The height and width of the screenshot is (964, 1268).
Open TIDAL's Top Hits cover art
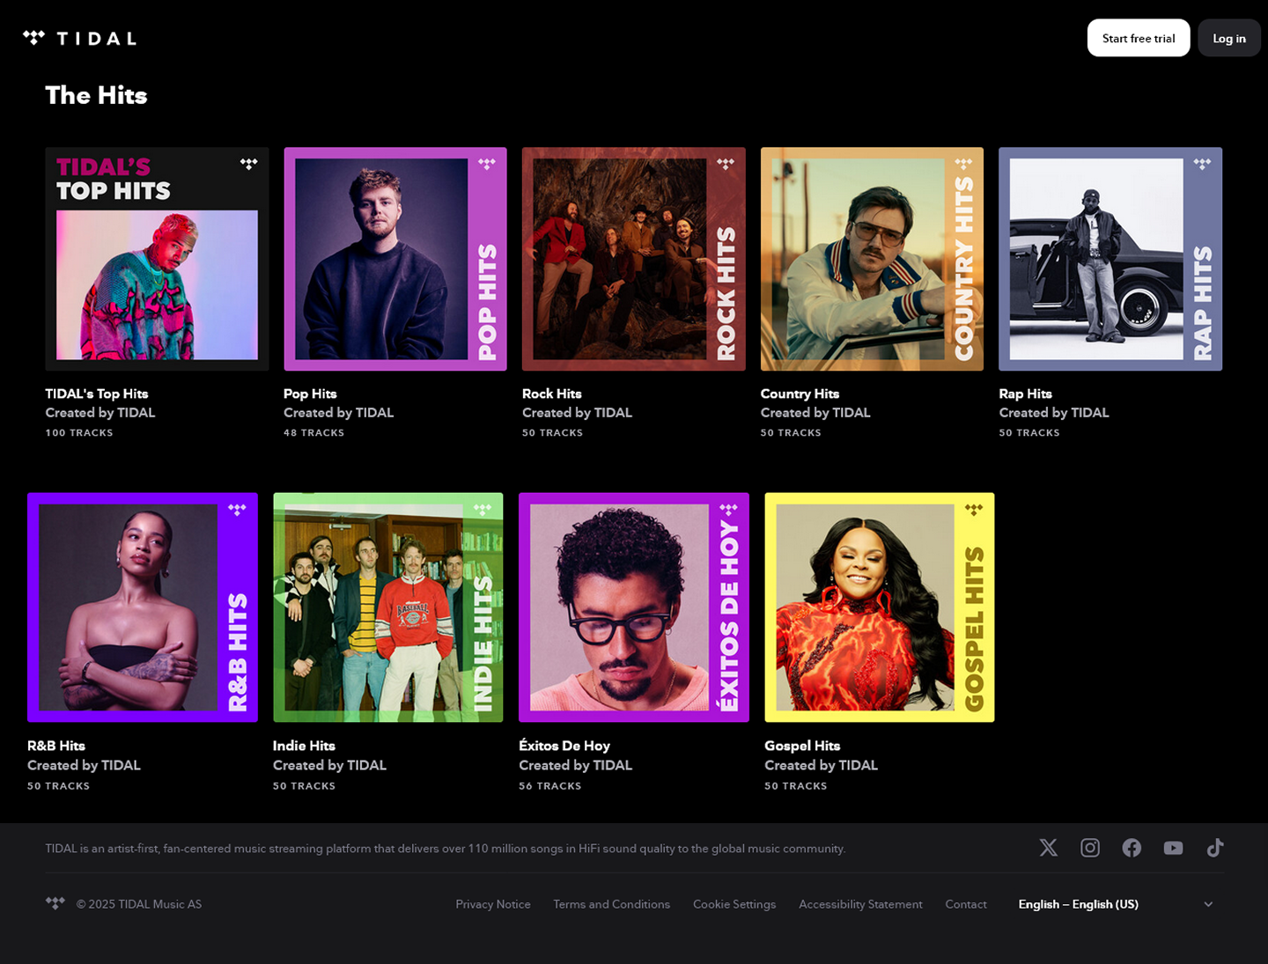157,259
